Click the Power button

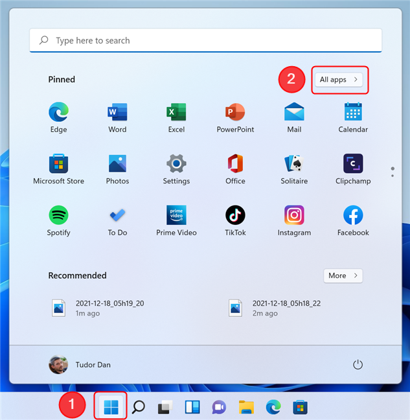click(x=358, y=364)
